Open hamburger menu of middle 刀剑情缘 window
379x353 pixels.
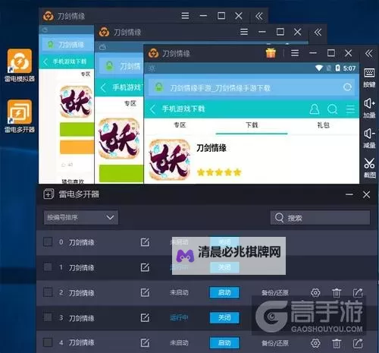pyautogui.click(x=244, y=32)
